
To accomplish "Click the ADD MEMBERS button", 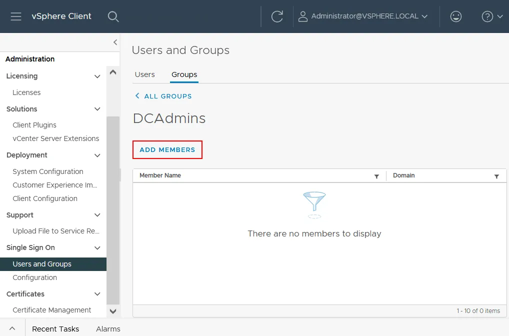I will 167,150.
